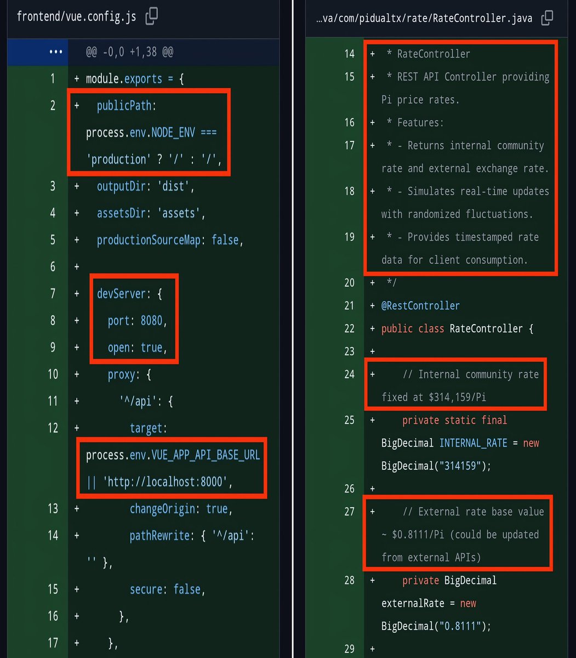The width and height of the screenshot is (576, 658).
Task: Open the frontend/vue.config.js file header
Action: click(x=76, y=16)
